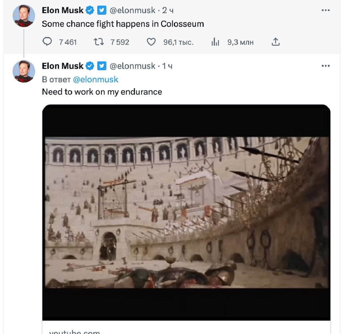Click the blue verified badge on first tweet

pyautogui.click(x=90, y=10)
